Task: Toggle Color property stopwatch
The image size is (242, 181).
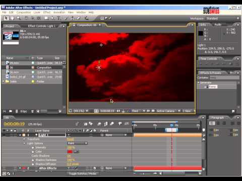Action: 33,152
